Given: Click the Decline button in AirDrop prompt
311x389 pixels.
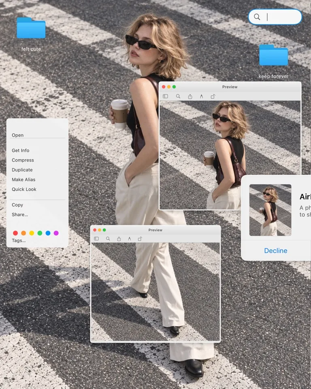Looking at the screenshot, I should tap(276, 250).
